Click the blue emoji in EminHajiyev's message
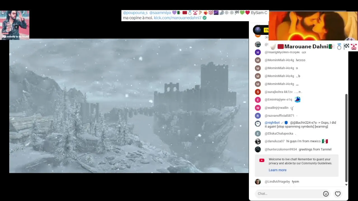The width and height of the screenshot is (358, 201). pyautogui.click(x=297, y=99)
